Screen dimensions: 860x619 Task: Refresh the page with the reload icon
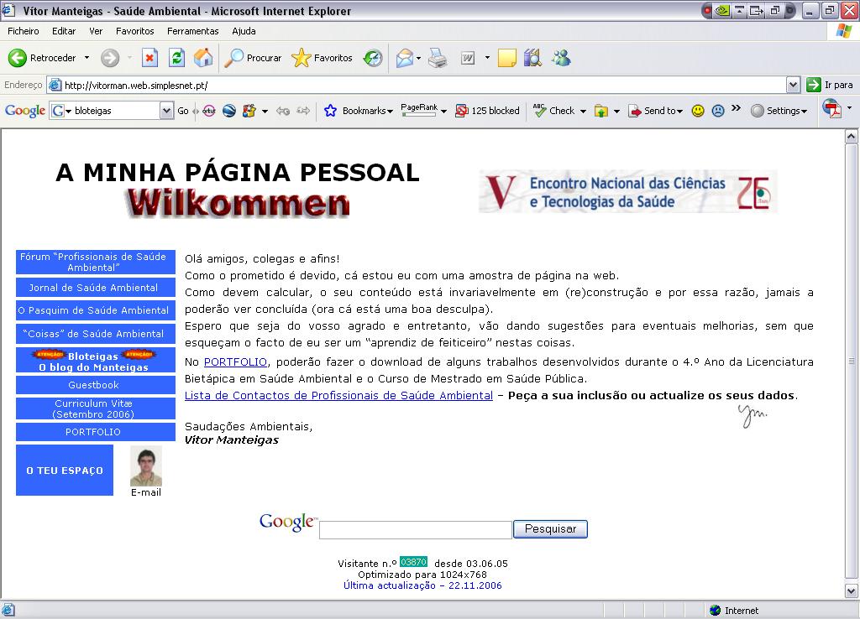tap(177, 58)
